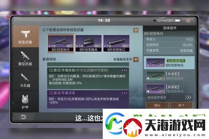The width and height of the screenshot is (209, 139).
Task: Click the triple chevron arrows beside 前往配件商店
Action: coord(188,98)
